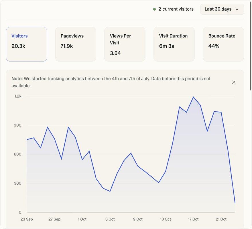The height and width of the screenshot is (229, 252).
Task: Click the 23 Sep x-axis label
Action: pyautogui.click(x=27, y=219)
